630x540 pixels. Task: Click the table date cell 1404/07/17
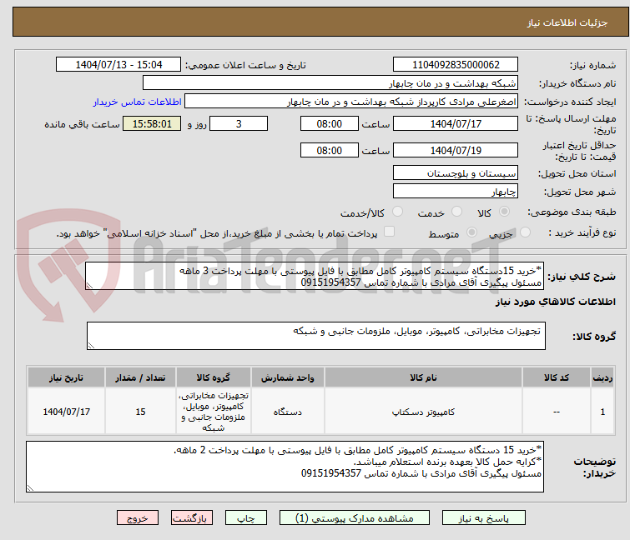click(66, 412)
